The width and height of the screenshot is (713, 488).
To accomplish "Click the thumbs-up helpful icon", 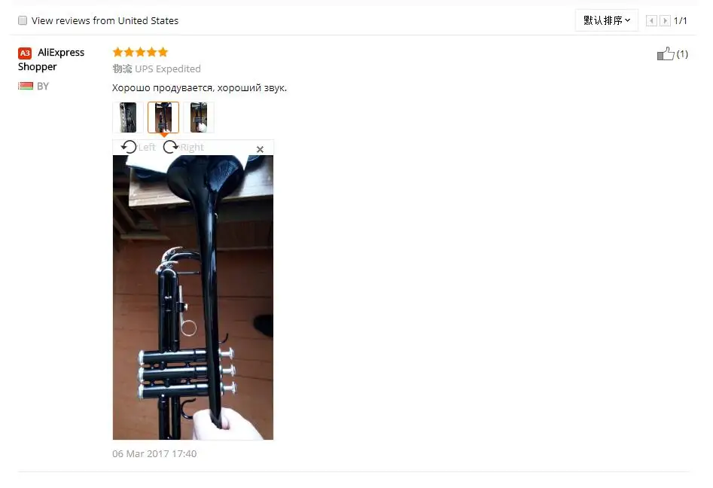I will point(666,53).
